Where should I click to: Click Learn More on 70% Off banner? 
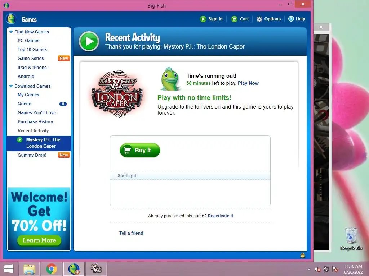(x=39, y=240)
